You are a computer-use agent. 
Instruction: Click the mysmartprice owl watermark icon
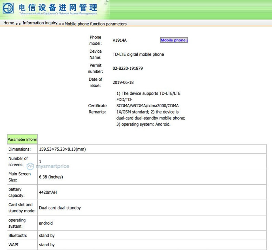[x=30, y=166]
